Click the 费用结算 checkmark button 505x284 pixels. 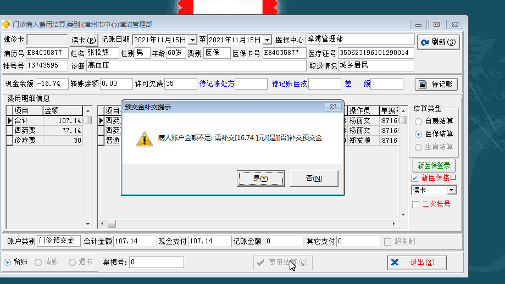[282, 263]
